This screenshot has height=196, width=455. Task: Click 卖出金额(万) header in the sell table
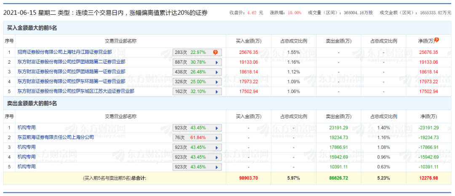(339, 116)
